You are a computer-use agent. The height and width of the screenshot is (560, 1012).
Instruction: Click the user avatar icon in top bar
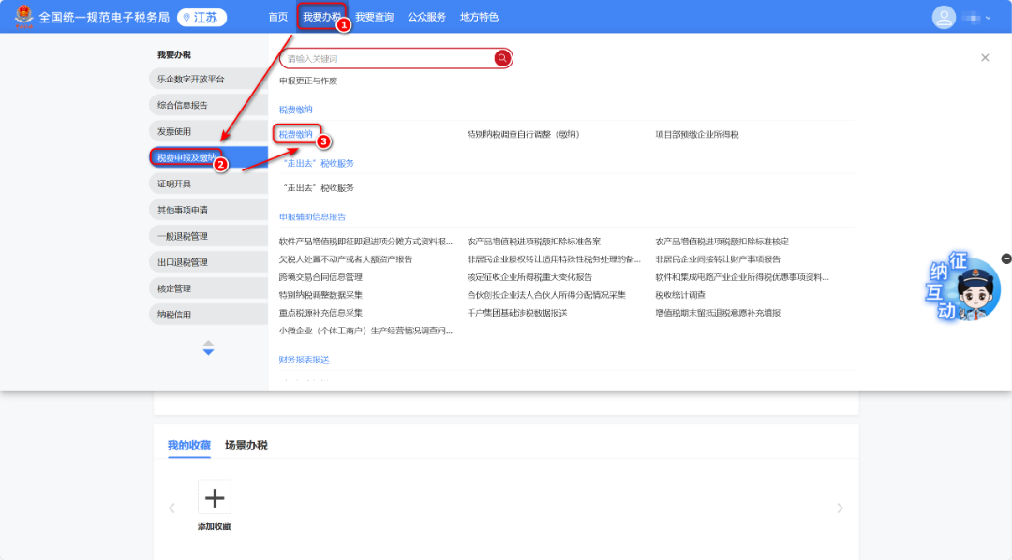pos(944,17)
